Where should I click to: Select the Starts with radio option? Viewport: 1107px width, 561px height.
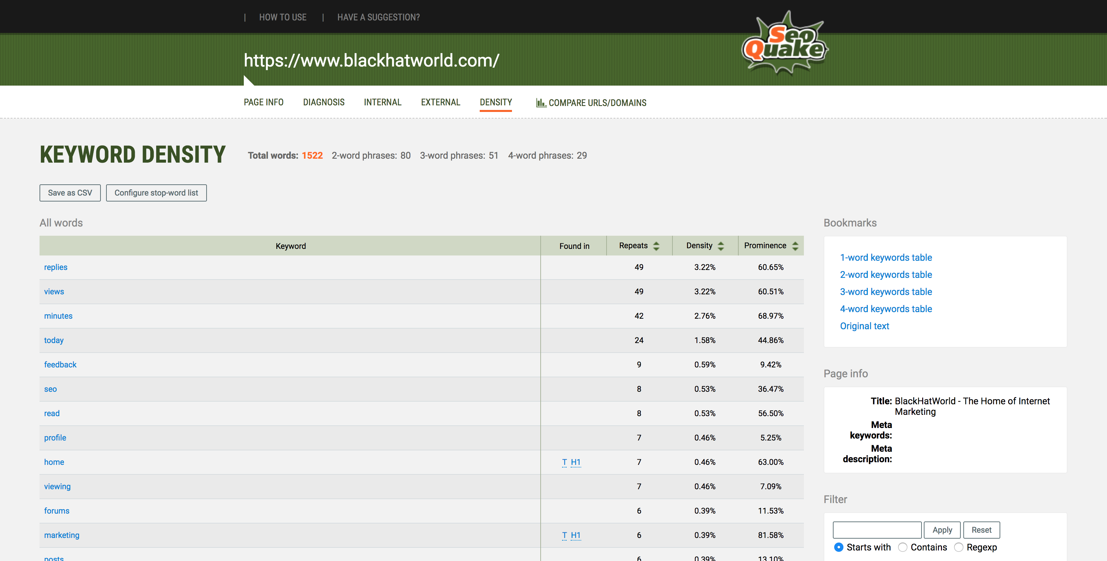coord(838,547)
